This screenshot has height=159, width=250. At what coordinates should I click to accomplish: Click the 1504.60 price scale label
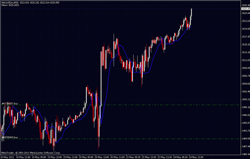[246, 84]
